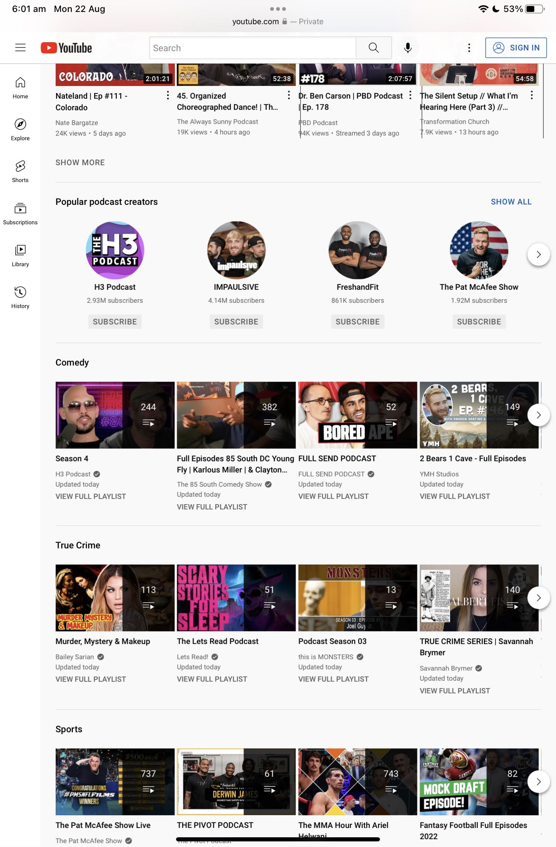Open FULL SEND PODCAST playlist thumbnail

pyautogui.click(x=358, y=415)
